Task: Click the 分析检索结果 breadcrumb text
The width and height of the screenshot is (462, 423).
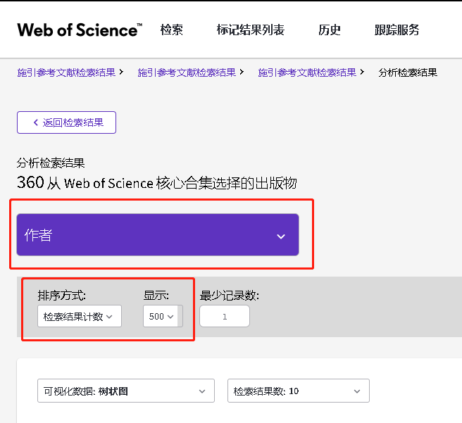Action: 408,72
